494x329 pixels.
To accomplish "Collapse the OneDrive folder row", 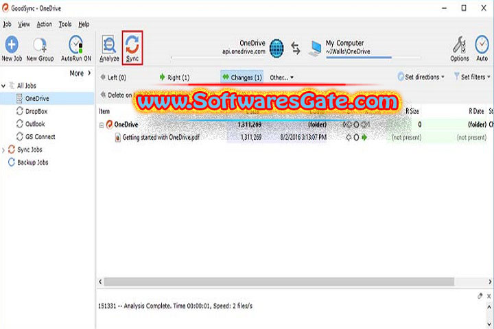I will click(102, 125).
